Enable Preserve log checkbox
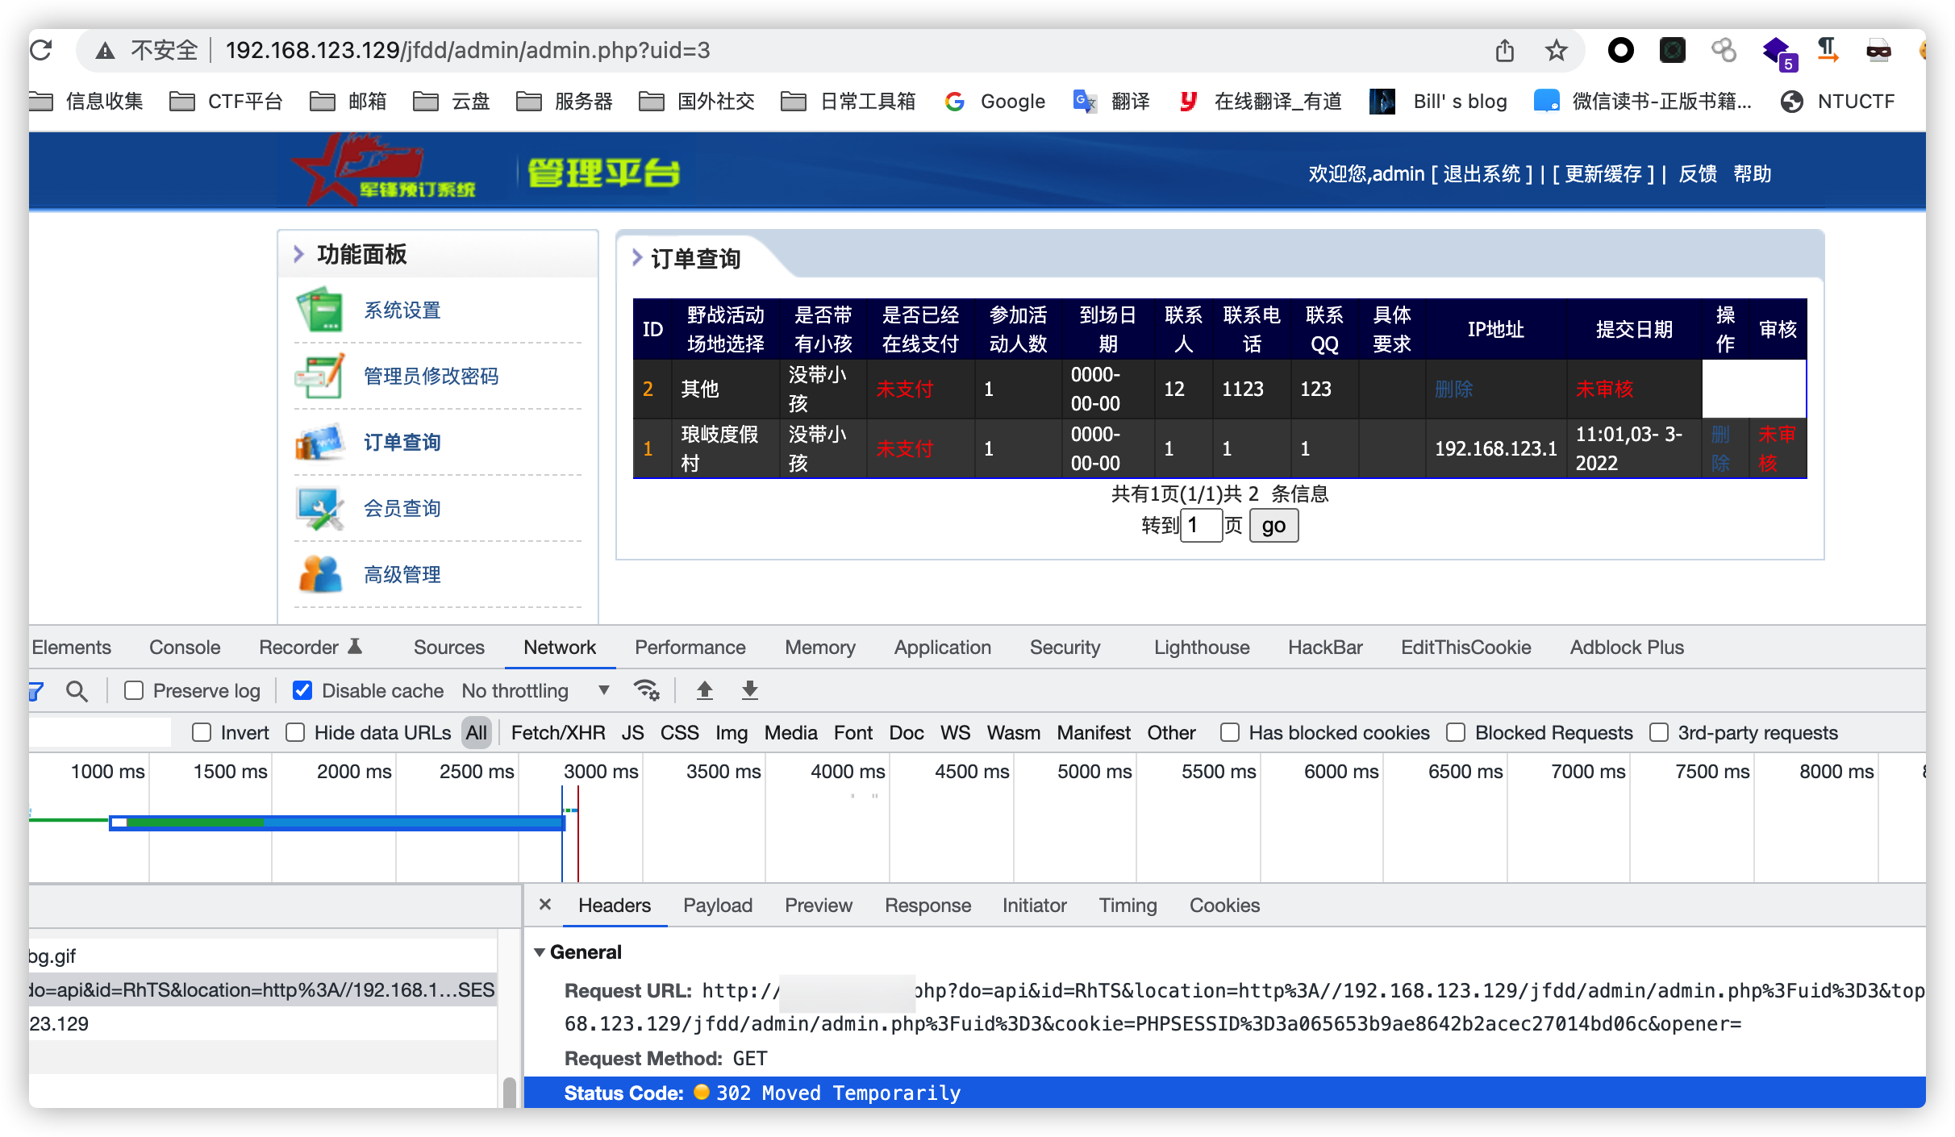 [x=134, y=691]
